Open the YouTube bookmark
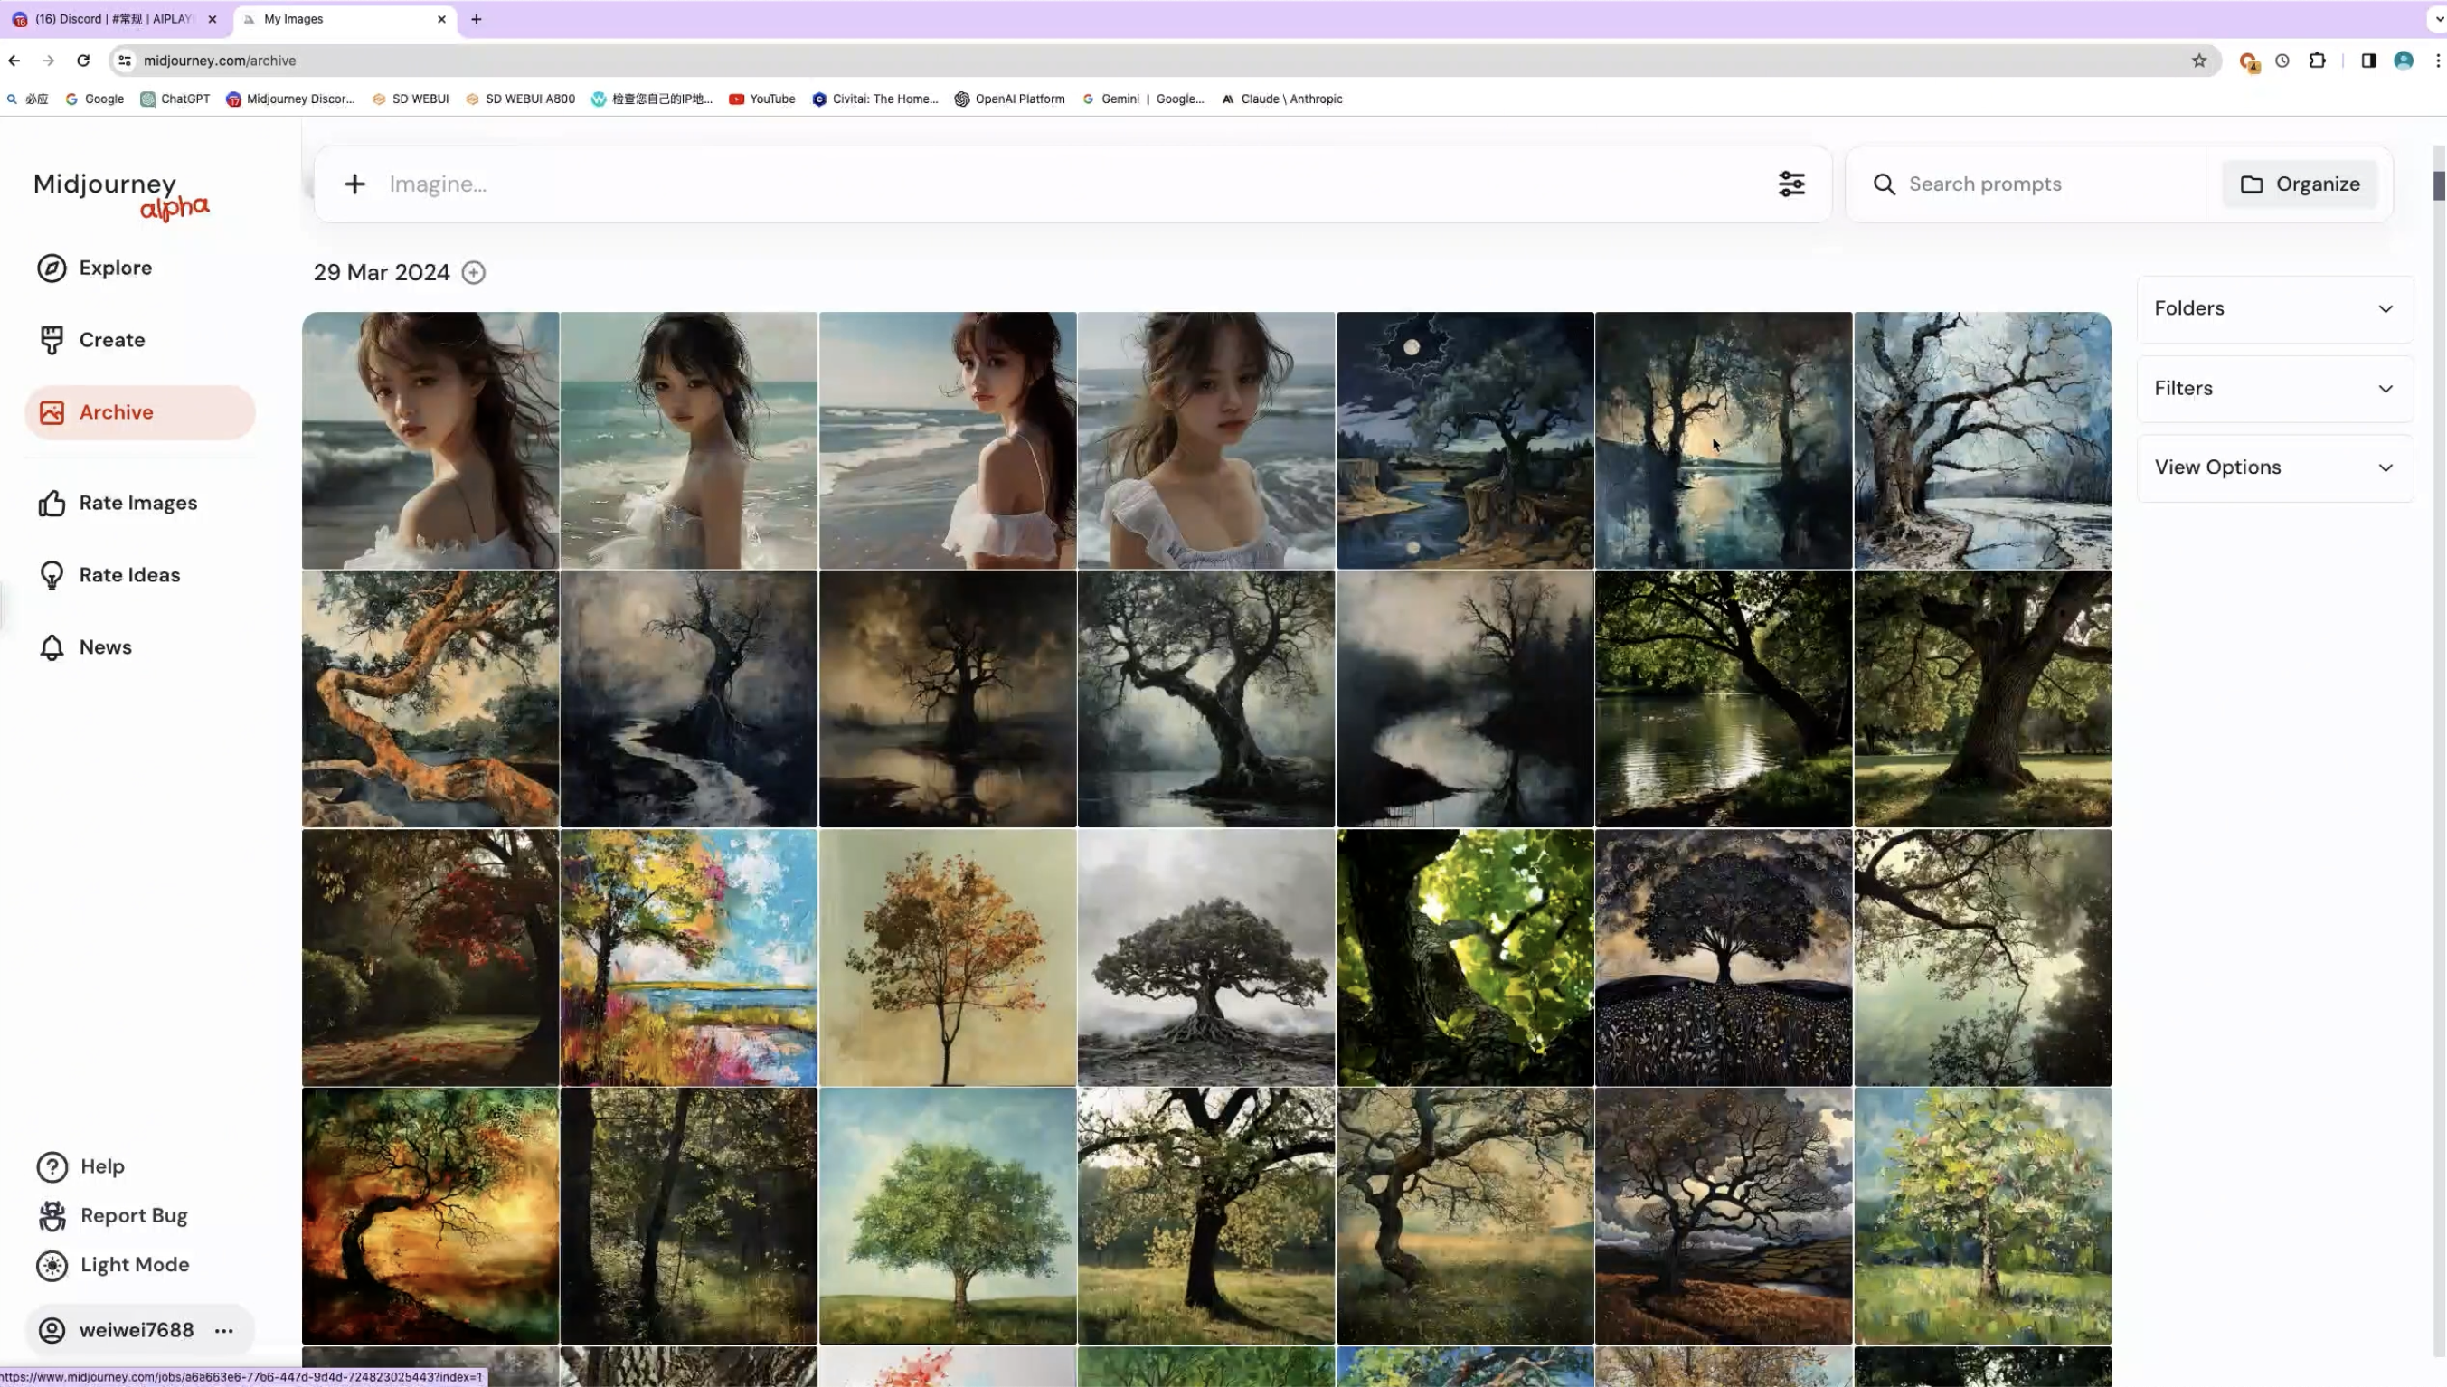2447x1387 pixels. (762, 99)
